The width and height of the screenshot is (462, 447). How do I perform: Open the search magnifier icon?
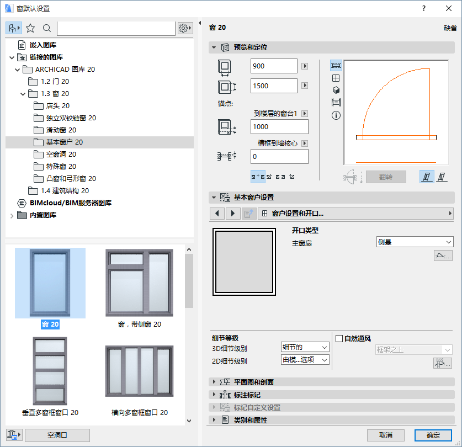point(46,28)
